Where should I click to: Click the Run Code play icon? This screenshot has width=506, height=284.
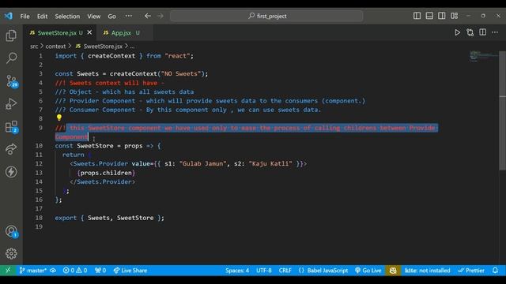point(457,32)
